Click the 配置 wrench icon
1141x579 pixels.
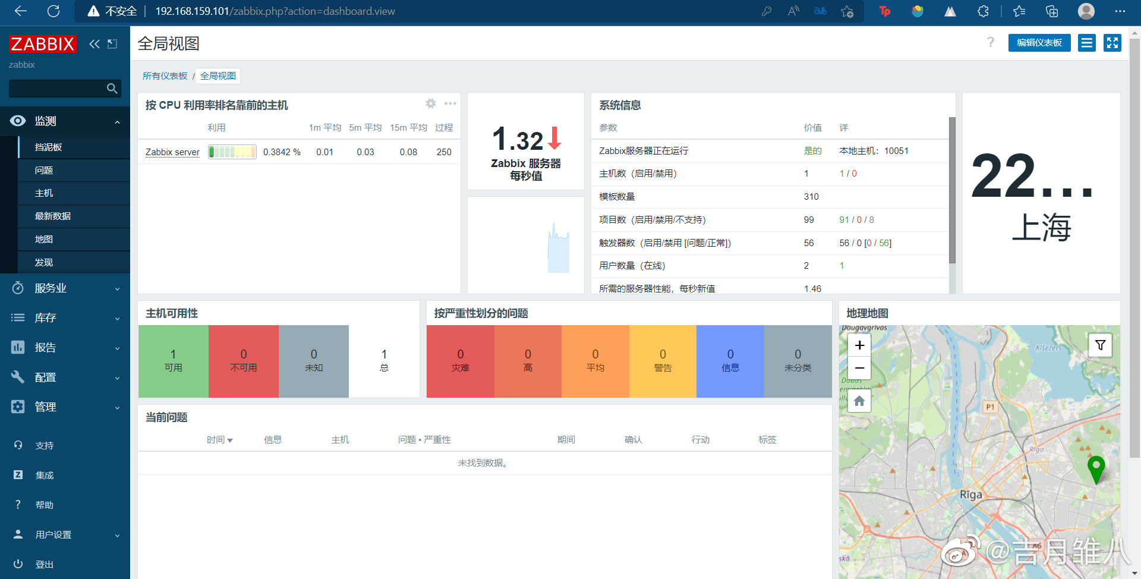pos(18,377)
